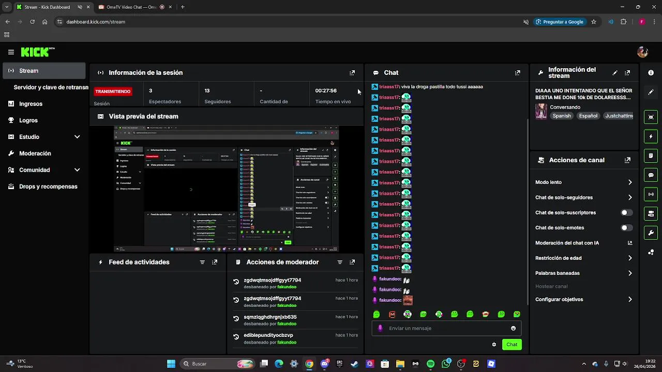Click the three-dots icon at toolbar bottom
662x372 pixels.
tap(651, 252)
